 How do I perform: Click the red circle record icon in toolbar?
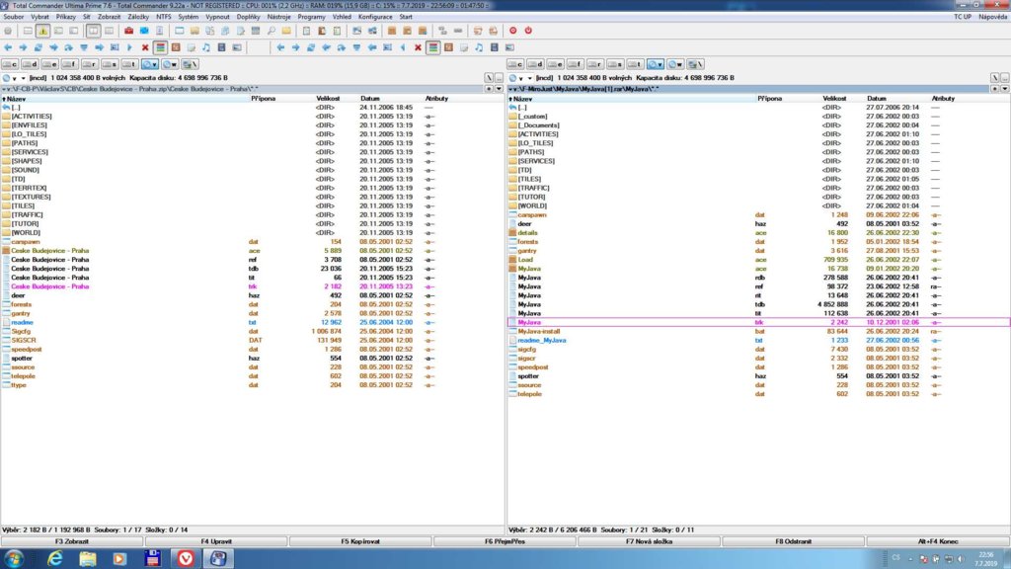(513, 31)
